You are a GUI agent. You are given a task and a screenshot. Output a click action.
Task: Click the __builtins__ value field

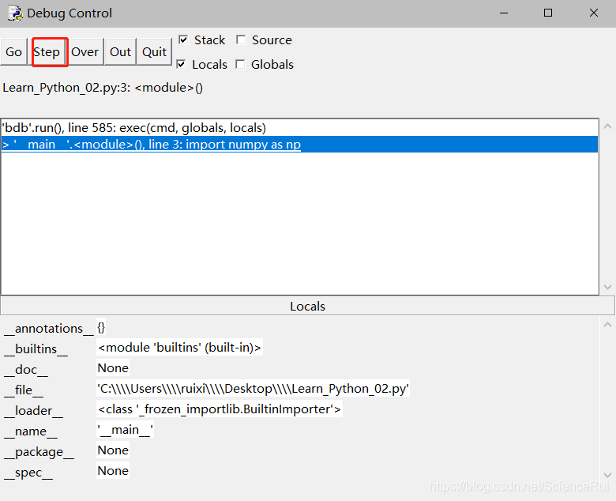(179, 348)
